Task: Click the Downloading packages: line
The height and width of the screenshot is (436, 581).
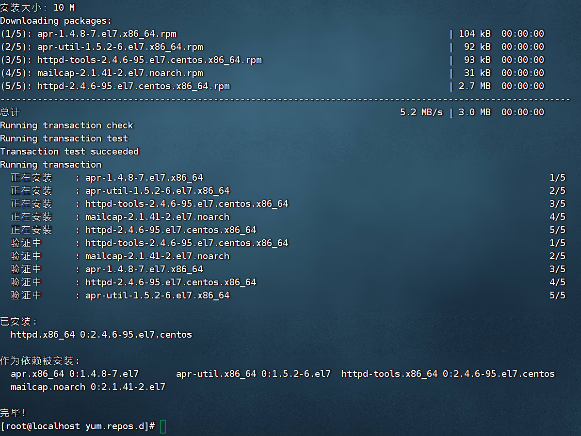Action: coord(56,21)
